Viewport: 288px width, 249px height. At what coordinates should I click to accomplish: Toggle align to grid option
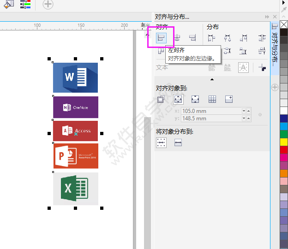212,99
